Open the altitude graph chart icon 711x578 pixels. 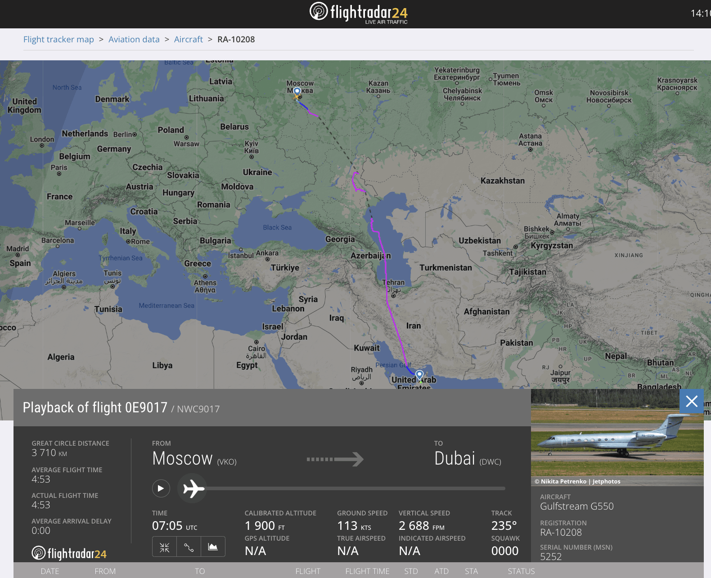[213, 547]
